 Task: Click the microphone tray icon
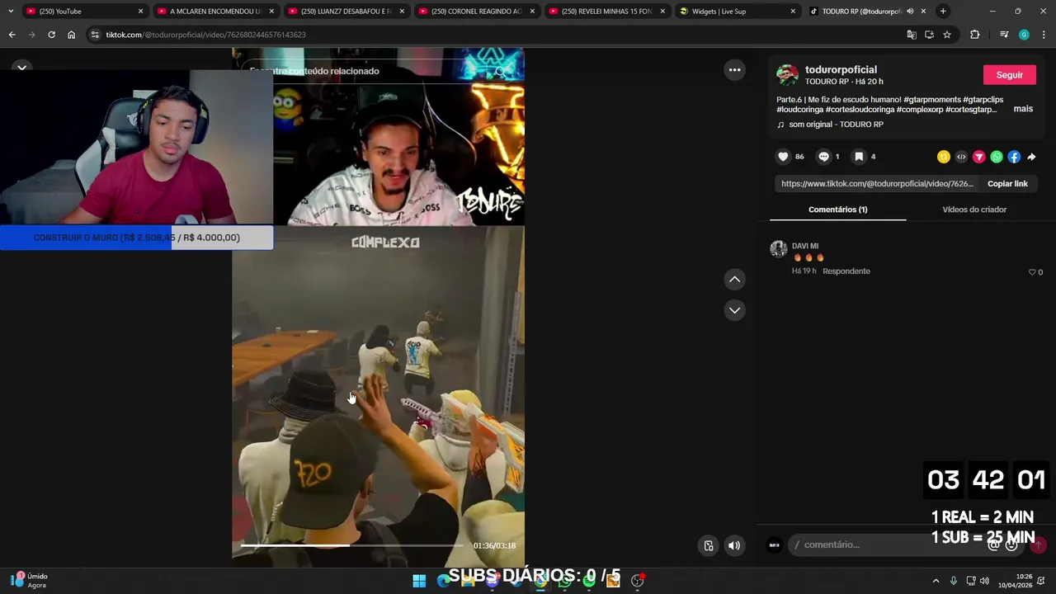pos(954,581)
